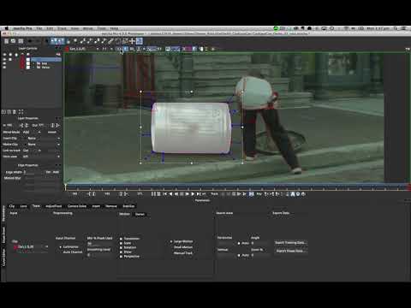Click Export Tracking Data button
Screen dimensions: 411x308
pos(290,243)
